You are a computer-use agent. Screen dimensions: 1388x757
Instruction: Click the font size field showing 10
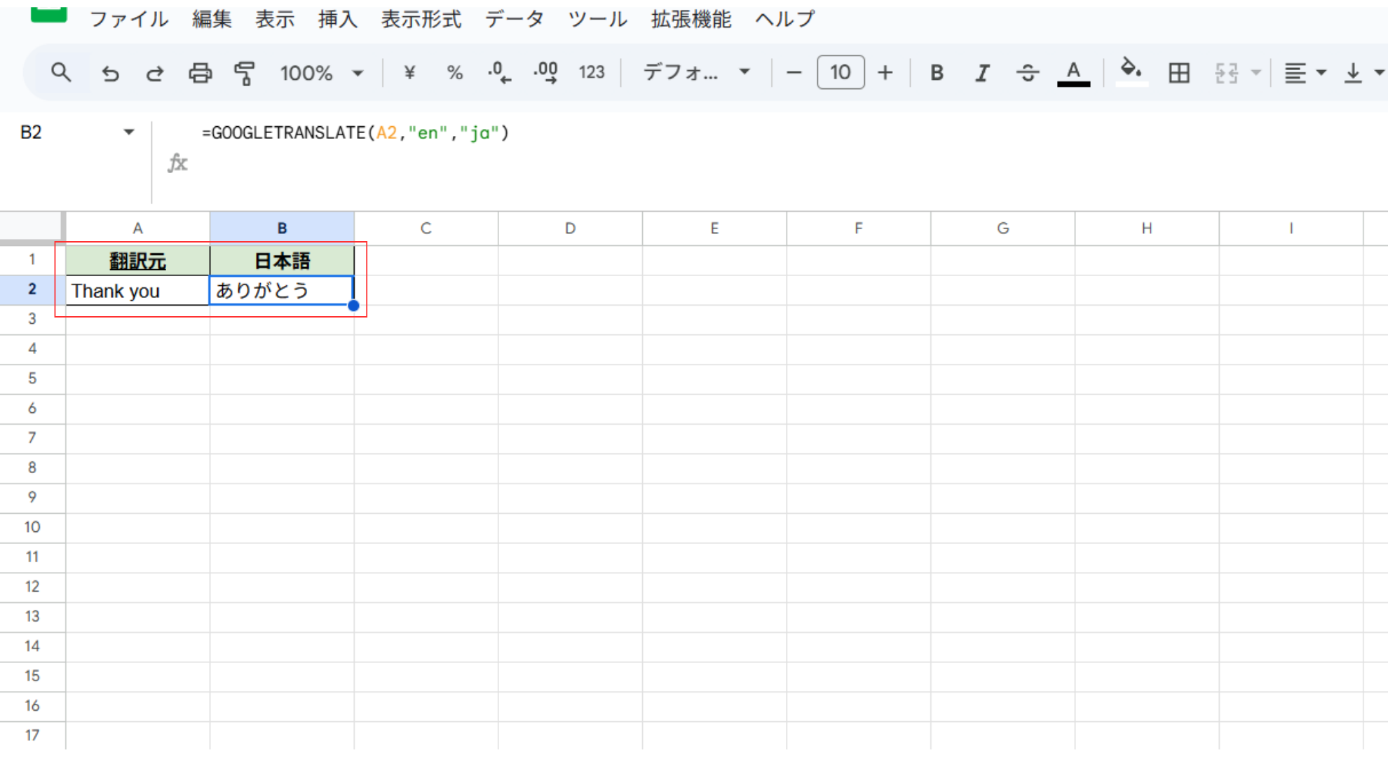click(841, 72)
